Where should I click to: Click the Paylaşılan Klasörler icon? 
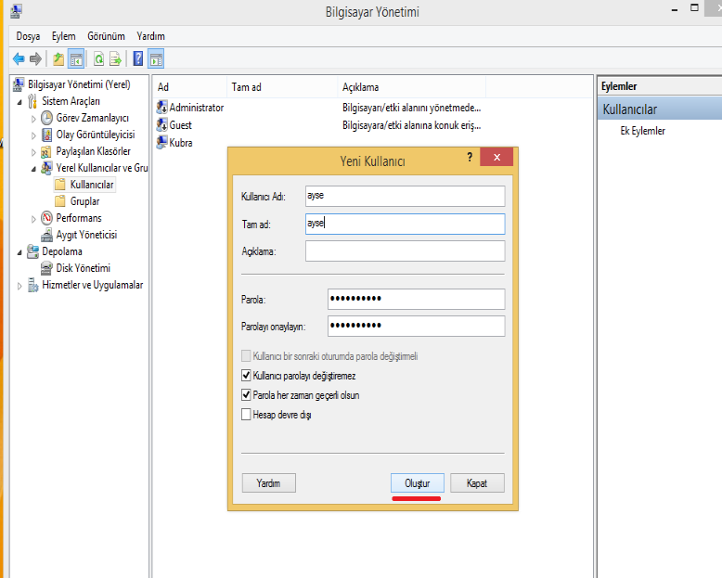pos(46,151)
